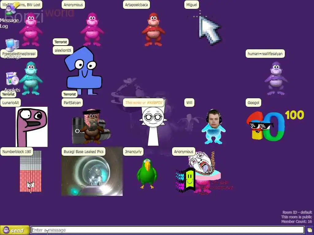Click the 'Jmancurly' name tag
The width and height of the screenshot is (314, 235).
pyautogui.click(x=133, y=151)
